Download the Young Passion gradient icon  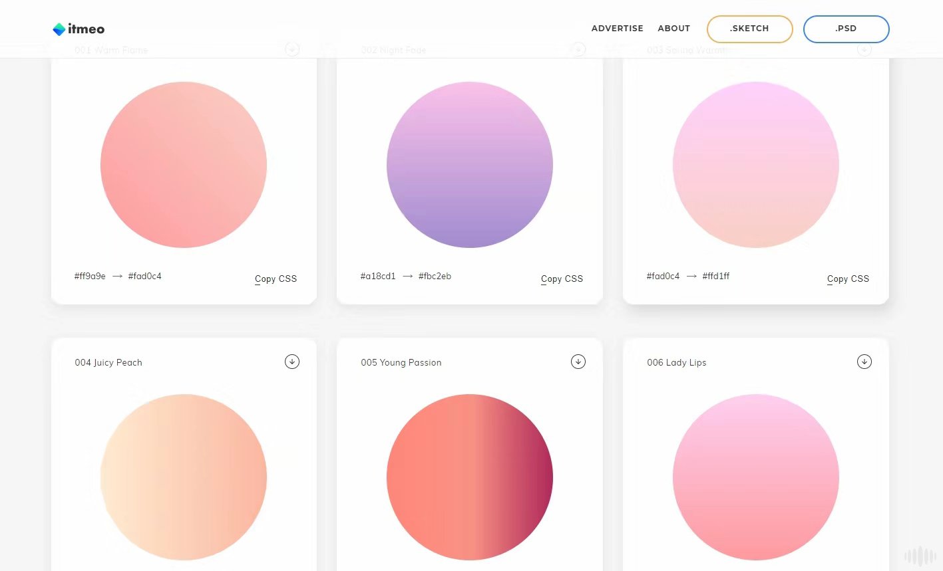[x=578, y=362]
